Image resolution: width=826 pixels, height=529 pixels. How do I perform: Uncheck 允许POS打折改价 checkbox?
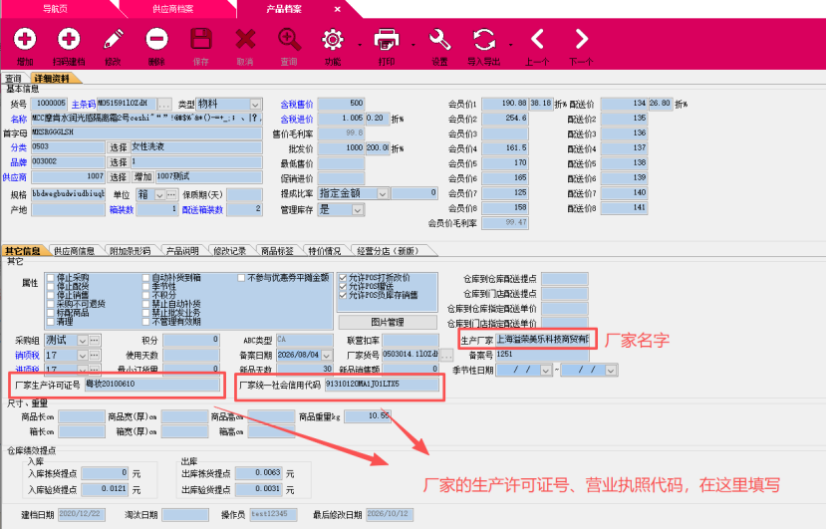click(343, 278)
